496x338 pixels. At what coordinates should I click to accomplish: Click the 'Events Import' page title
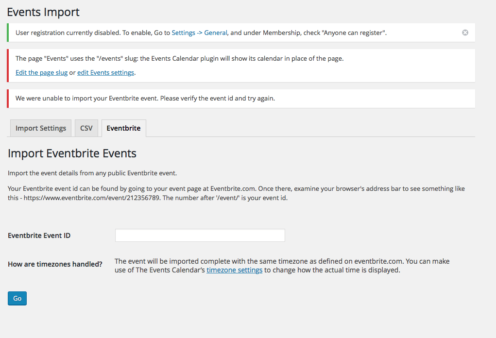[43, 12]
